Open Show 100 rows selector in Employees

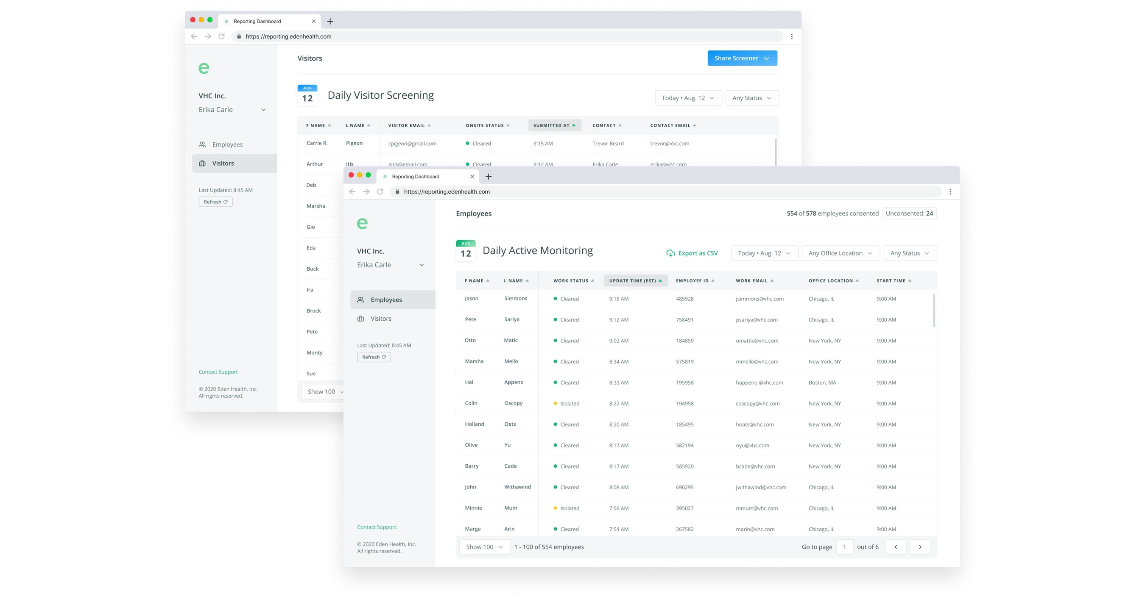point(484,546)
